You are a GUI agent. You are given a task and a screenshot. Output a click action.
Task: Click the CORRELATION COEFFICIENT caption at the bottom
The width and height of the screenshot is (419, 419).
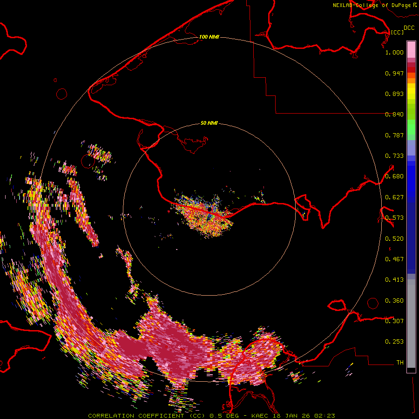tap(147, 416)
